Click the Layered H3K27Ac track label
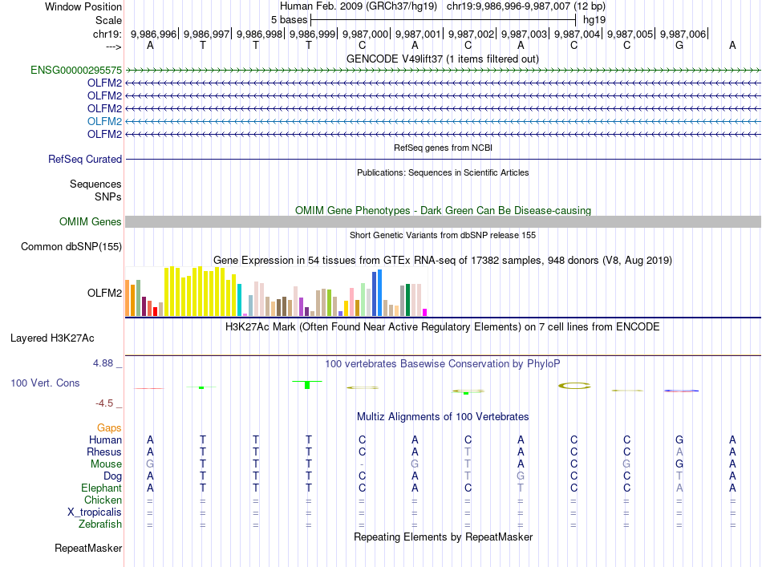The height and width of the screenshot is (567, 762). pos(52,338)
